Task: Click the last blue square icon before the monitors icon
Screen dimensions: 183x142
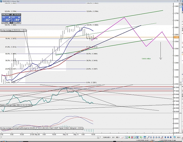Action: [x=171, y=137]
